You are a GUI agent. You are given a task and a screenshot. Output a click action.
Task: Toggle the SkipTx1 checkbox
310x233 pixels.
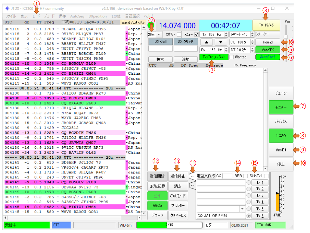(266, 176)
